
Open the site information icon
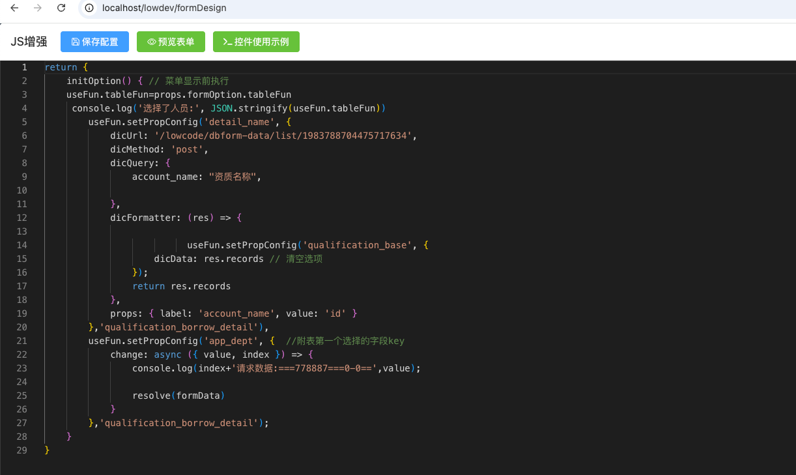pyautogui.click(x=90, y=8)
